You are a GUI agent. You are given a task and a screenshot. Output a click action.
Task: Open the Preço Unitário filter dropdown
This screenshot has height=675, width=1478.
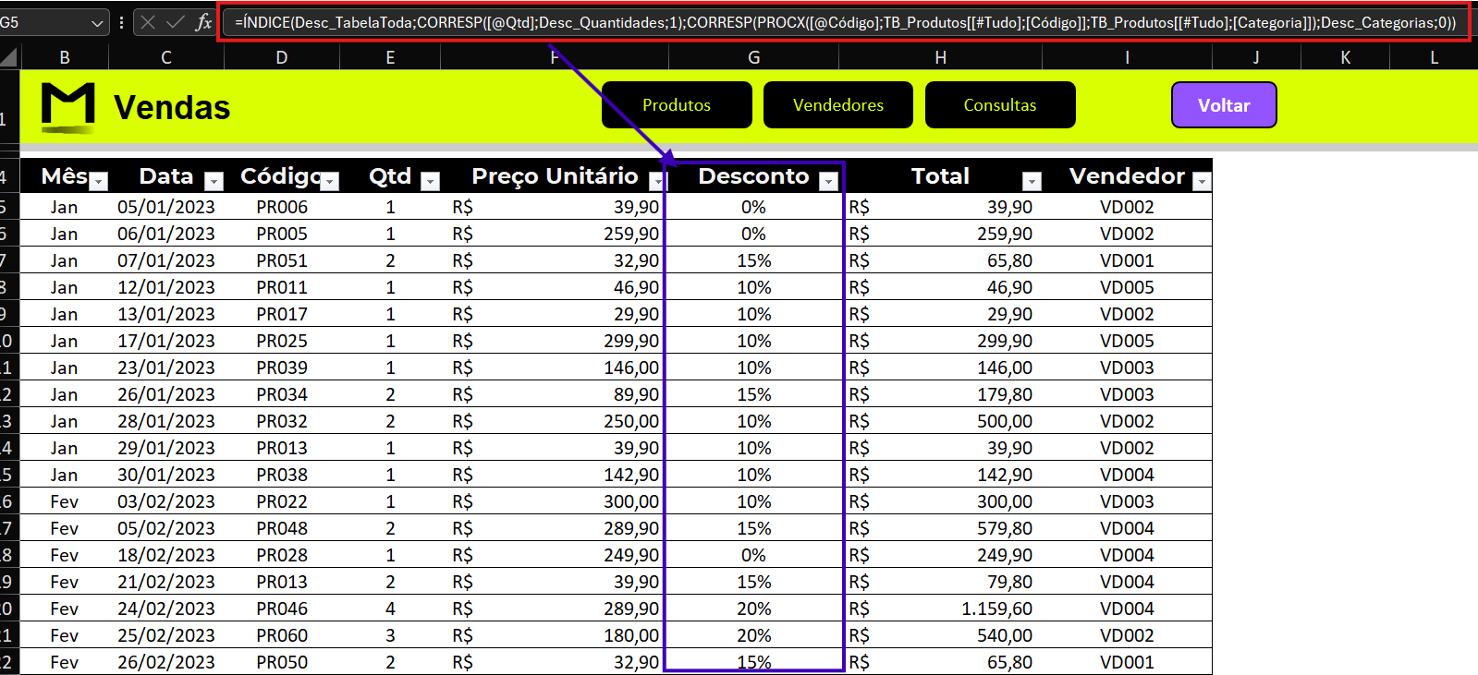[656, 182]
